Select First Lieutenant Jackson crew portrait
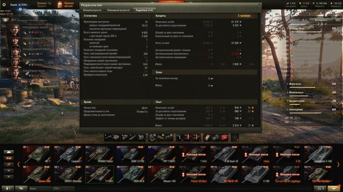 [x=15, y=30]
